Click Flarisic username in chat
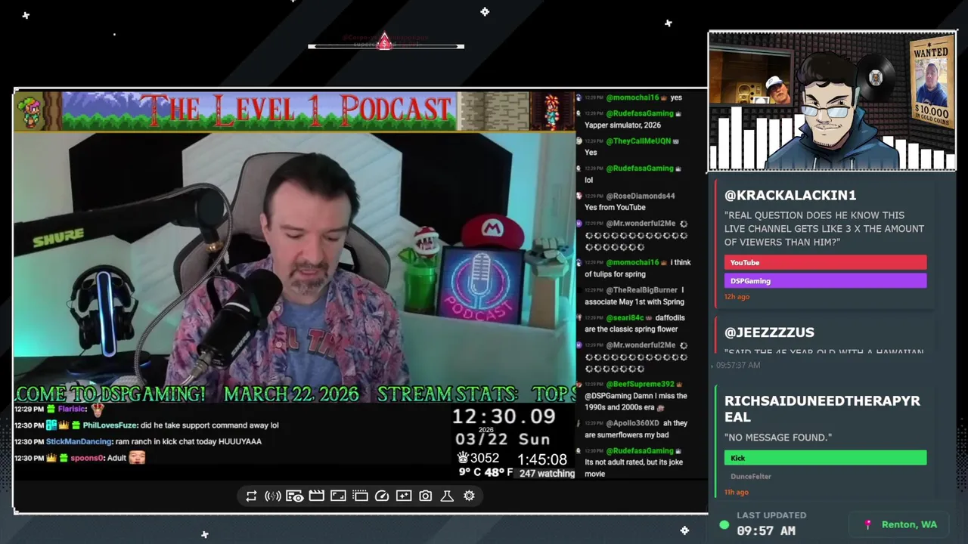Image resolution: width=968 pixels, height=544 pixels. [x=72, y=409]
